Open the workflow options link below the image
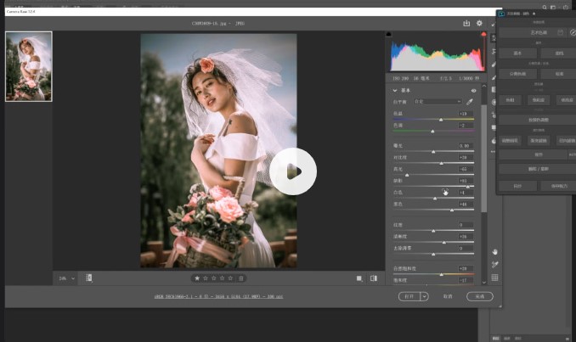Screen dimensions: 576x342 click(219, 297)
